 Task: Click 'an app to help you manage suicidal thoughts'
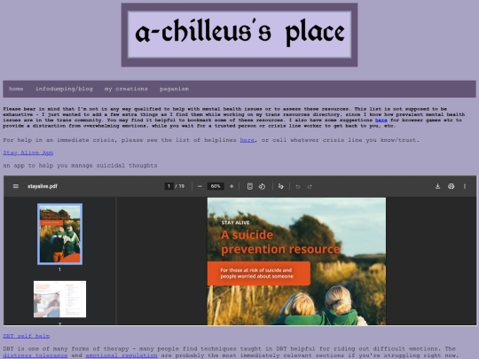point(80,166)
